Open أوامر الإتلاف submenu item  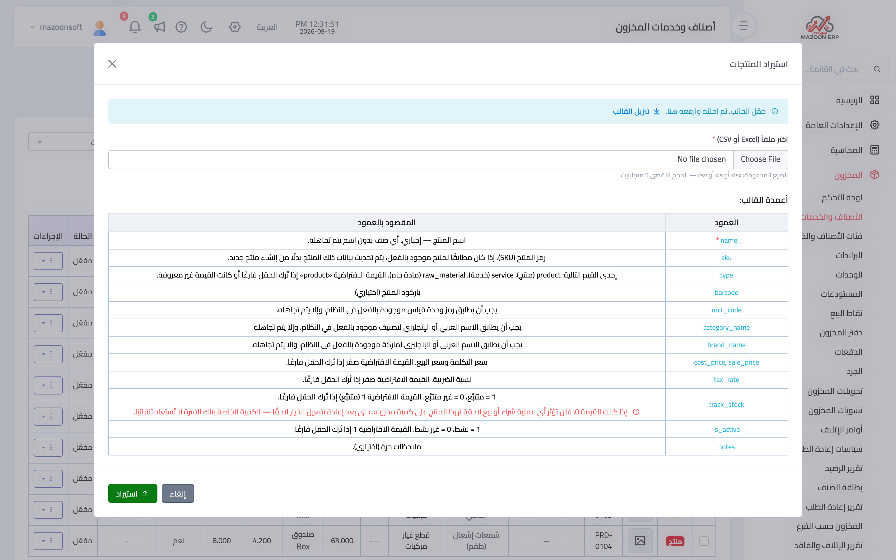pos(841,429)
